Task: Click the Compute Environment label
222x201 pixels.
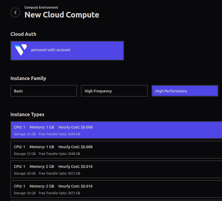Action: [41, 7]
